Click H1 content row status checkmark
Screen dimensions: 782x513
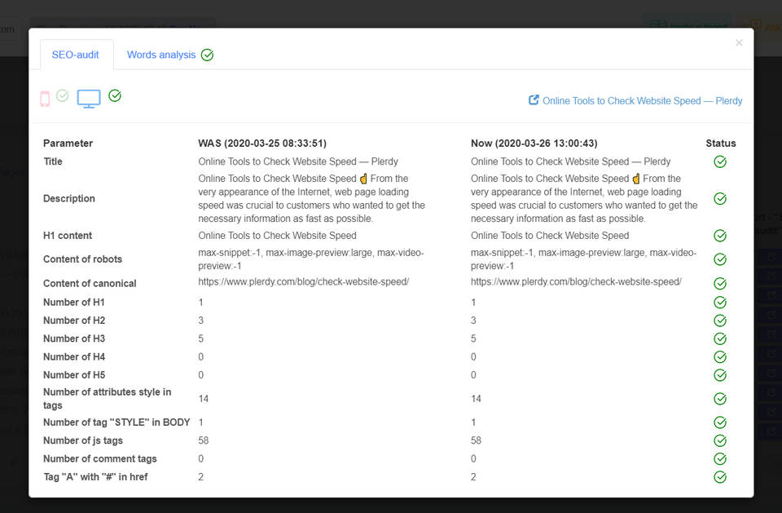720,236
